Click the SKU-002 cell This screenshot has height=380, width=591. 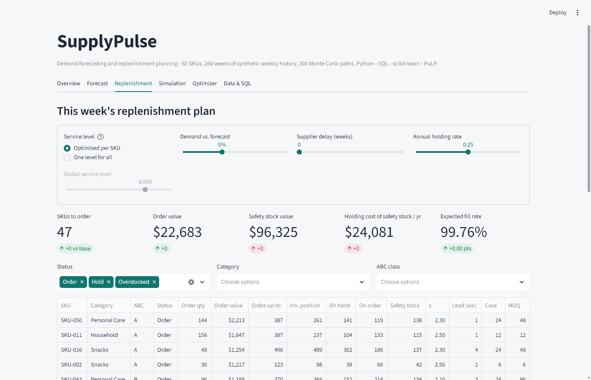click(72, 364)
